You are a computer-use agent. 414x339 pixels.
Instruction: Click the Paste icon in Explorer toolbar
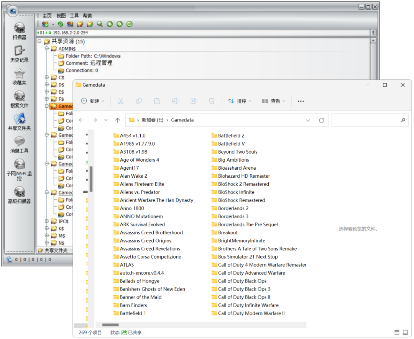(157, 101)
